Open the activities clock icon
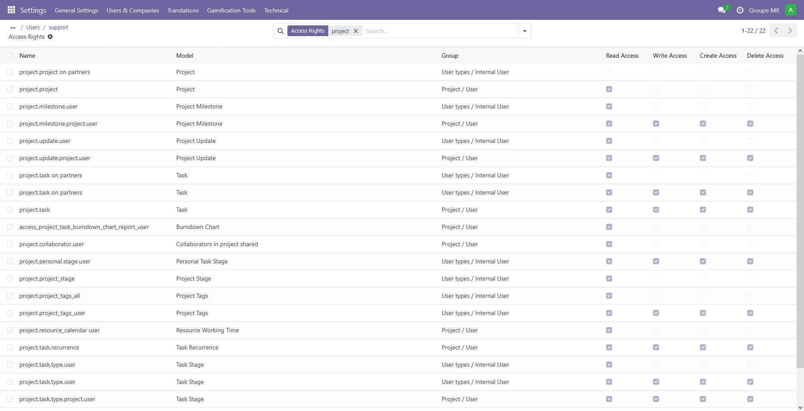 pyautogui.click(x=740, y=10)
